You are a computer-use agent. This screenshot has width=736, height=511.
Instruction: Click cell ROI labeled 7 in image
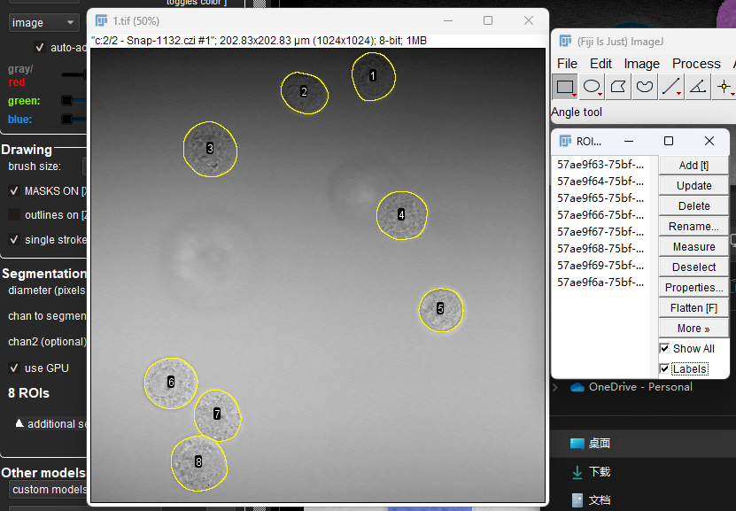coord(217,415)
